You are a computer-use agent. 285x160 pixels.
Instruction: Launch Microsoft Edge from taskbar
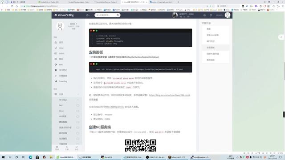(x=30, y=157)
